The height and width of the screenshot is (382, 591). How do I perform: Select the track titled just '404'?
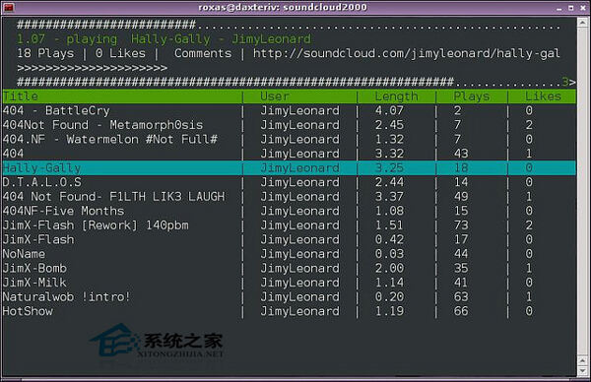coord(289,154)
